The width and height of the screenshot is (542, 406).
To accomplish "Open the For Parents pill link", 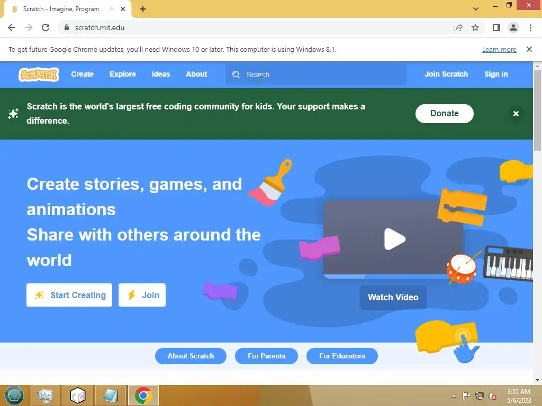I will tap(267, 356).
